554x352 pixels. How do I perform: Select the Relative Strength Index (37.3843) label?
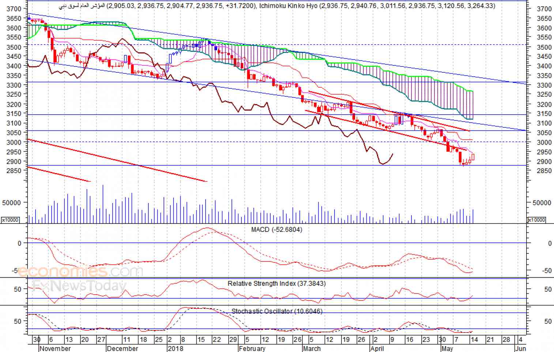point(276,283)
